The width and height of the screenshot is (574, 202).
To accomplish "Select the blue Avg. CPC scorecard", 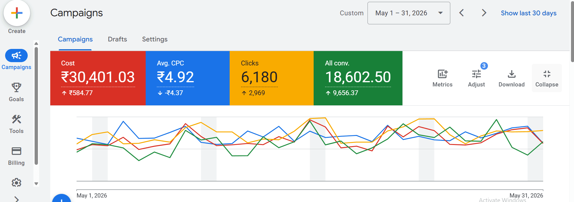I will (188, 78).
